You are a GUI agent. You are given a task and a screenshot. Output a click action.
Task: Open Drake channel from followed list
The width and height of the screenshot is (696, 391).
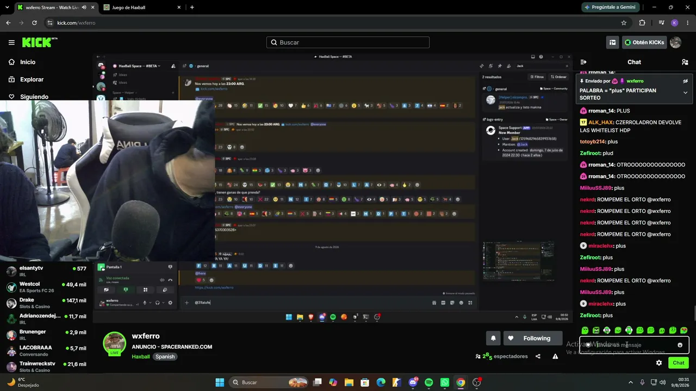(46, 303)
